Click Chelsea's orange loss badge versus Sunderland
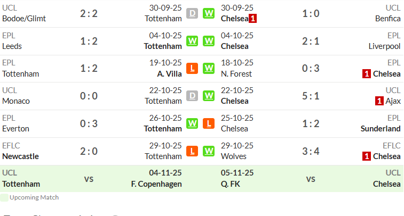This screenshot has width=404, height=216. (209, 123)
